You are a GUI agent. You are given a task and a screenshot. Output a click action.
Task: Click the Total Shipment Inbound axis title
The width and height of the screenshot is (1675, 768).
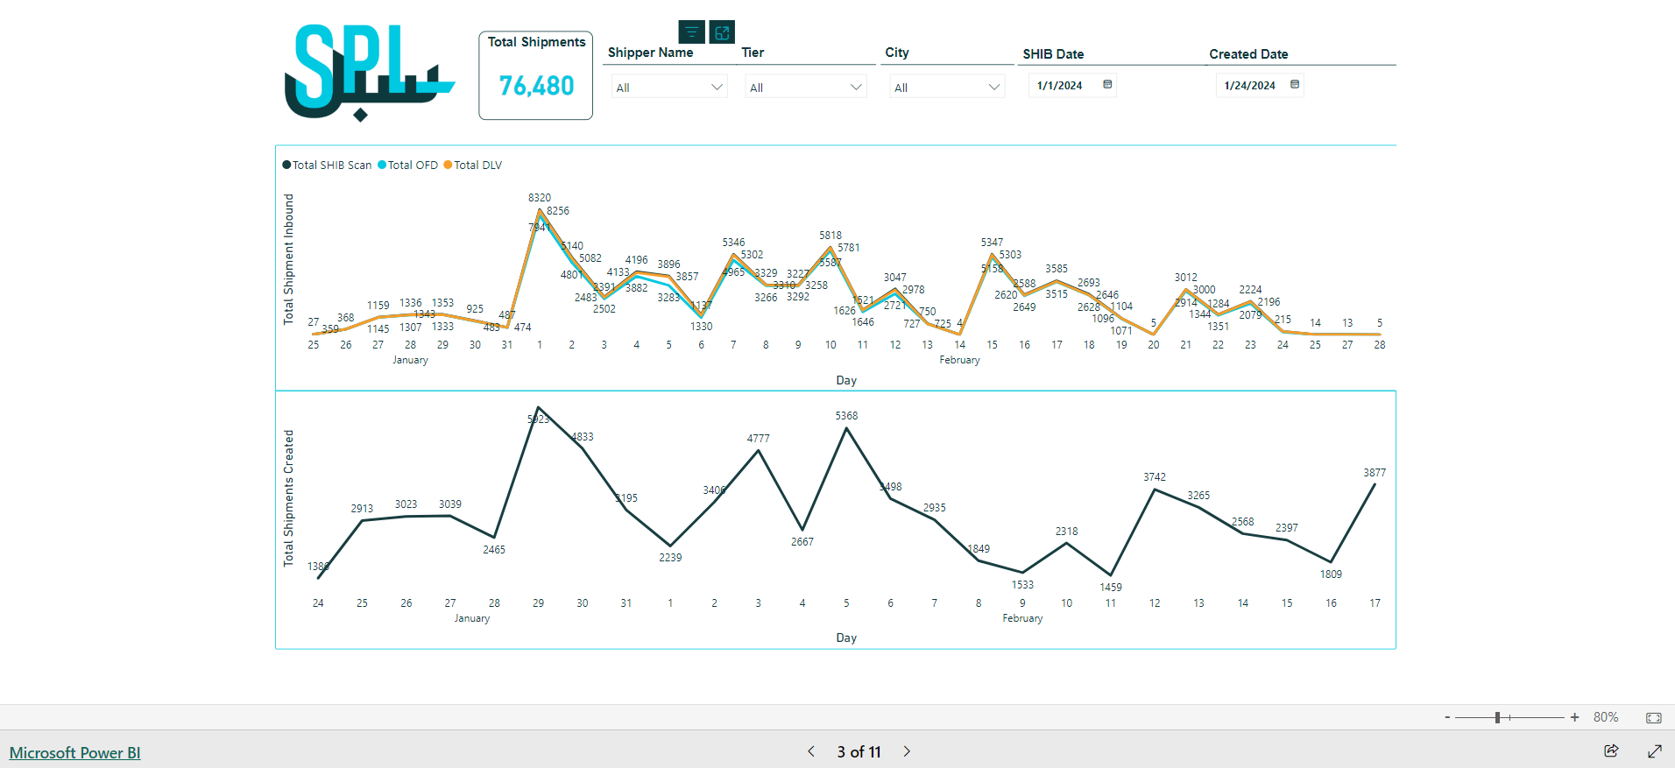click(x=288, y=259)
